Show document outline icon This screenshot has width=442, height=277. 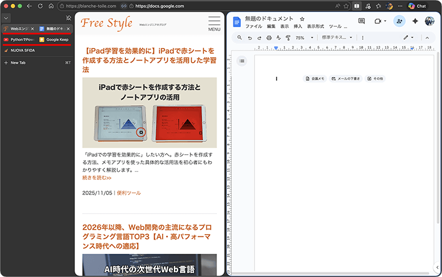pyautogui.click(x=242, y=60)
